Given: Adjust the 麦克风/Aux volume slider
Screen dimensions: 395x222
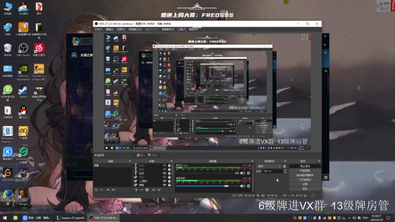Looking at the screenshot, I should pos(207,173).
